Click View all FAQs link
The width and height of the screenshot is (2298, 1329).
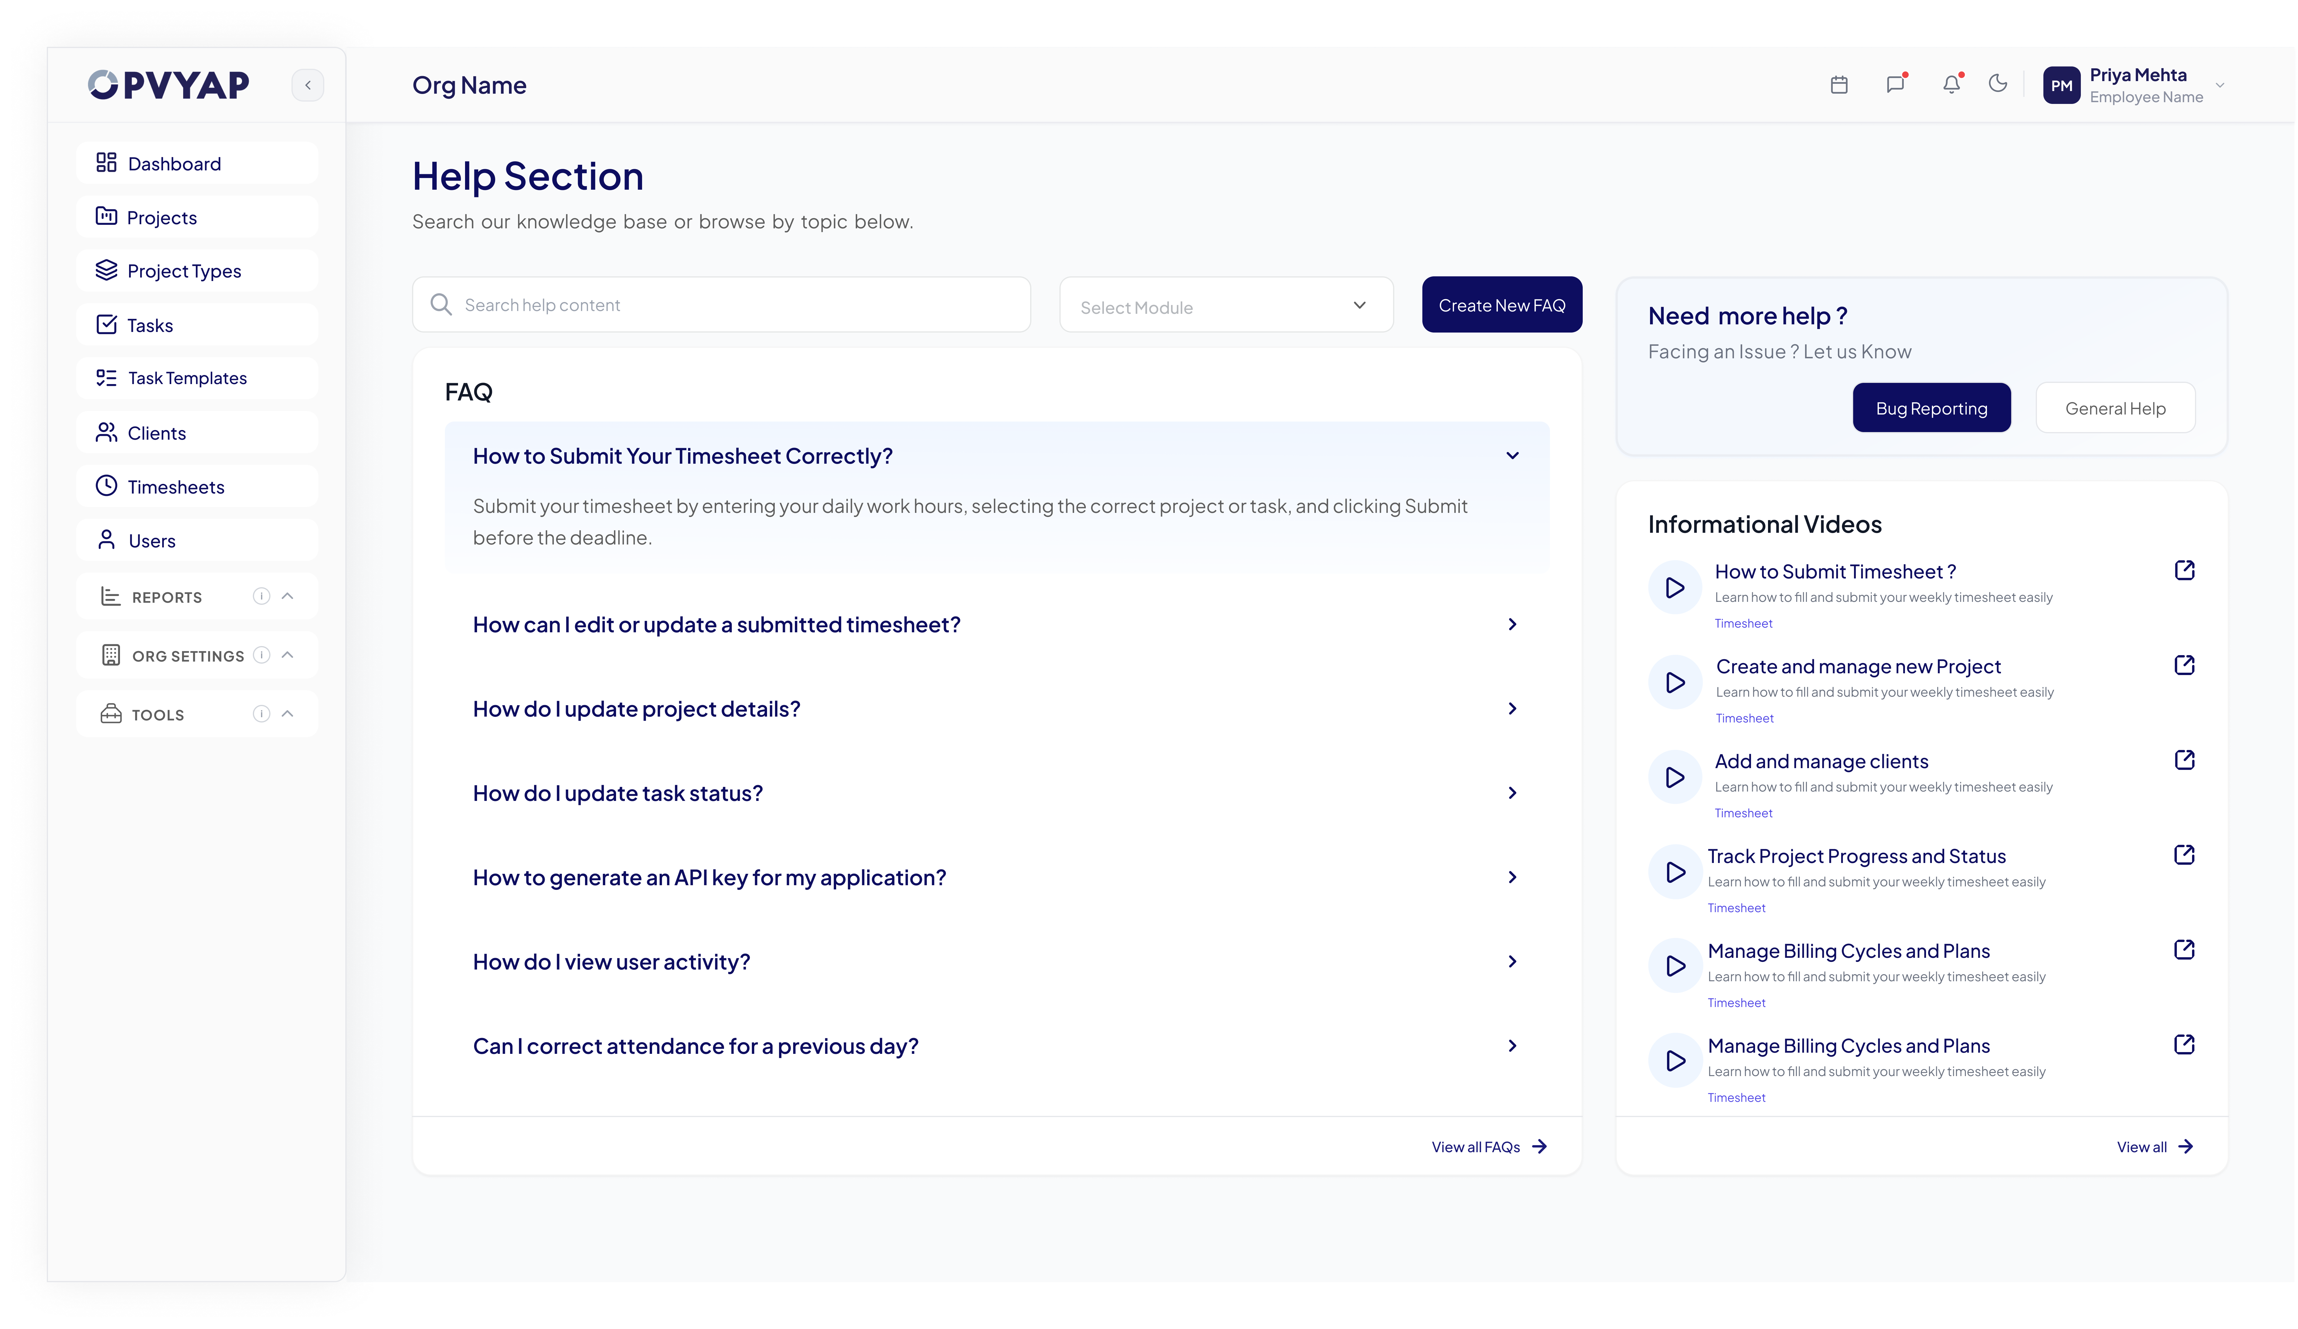point(1489,1147)
